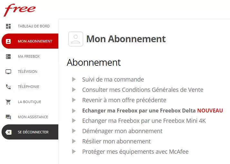The image size is (230, 164).
Task: Expand the arrow beside Déménager mon abonnement
Action: click(x=74, y=131)
